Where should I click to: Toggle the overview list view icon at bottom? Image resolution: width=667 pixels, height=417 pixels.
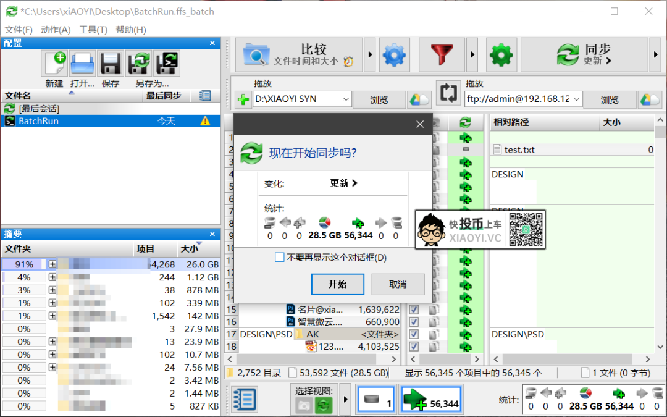(x=244, y=400)
